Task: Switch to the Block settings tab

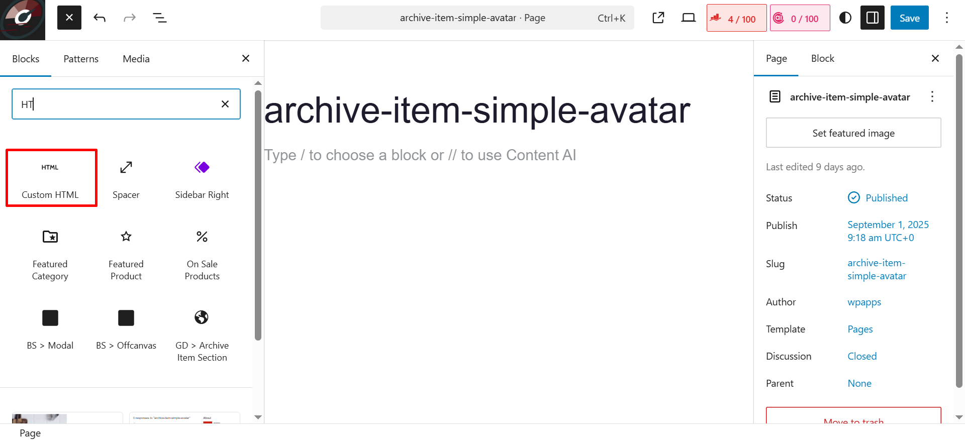Action: (x=823, y=58)
